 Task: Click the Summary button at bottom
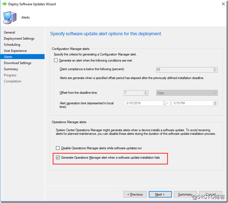pos(186,194)
